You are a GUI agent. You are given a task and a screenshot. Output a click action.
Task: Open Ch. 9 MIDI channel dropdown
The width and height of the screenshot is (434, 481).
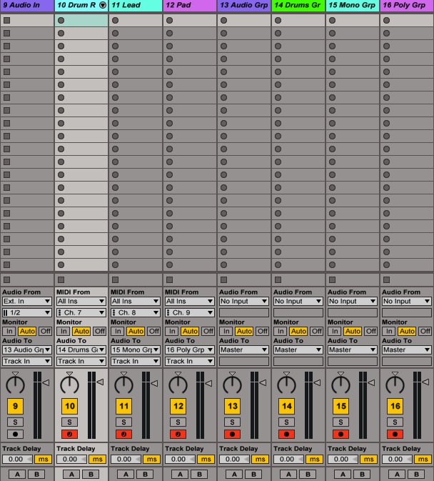pyautogui.click(x=190, y=312)
